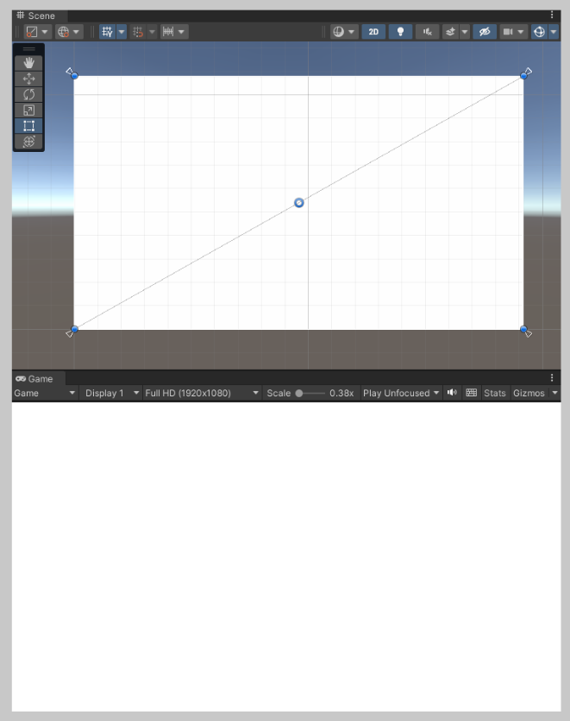
Task: Click the Scale label in Game toolbar
Action: [x=279, y=393]
